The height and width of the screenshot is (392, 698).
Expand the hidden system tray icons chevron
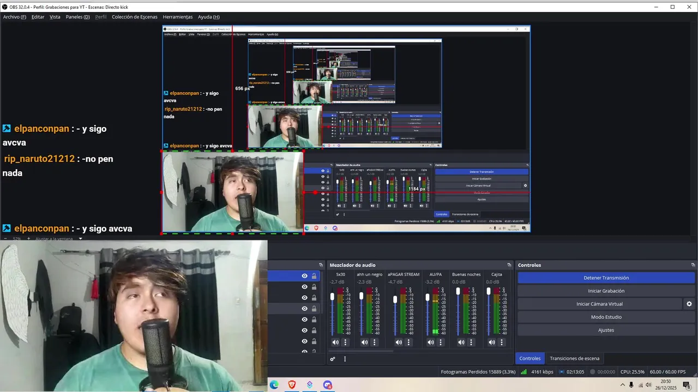pos(622,385)
